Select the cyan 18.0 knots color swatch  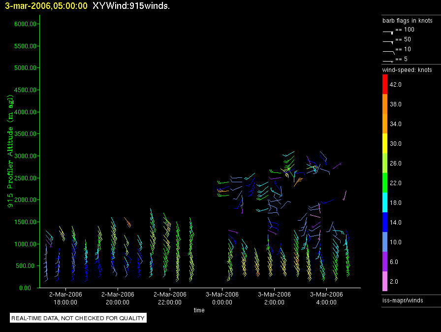(x=384, y=202)
